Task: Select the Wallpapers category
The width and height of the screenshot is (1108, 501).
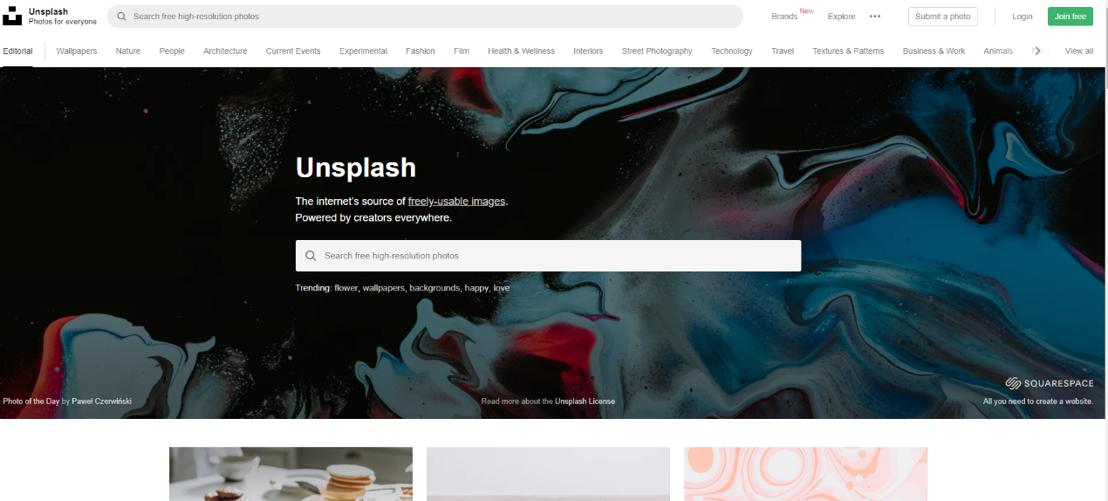Action: [77, 51]
